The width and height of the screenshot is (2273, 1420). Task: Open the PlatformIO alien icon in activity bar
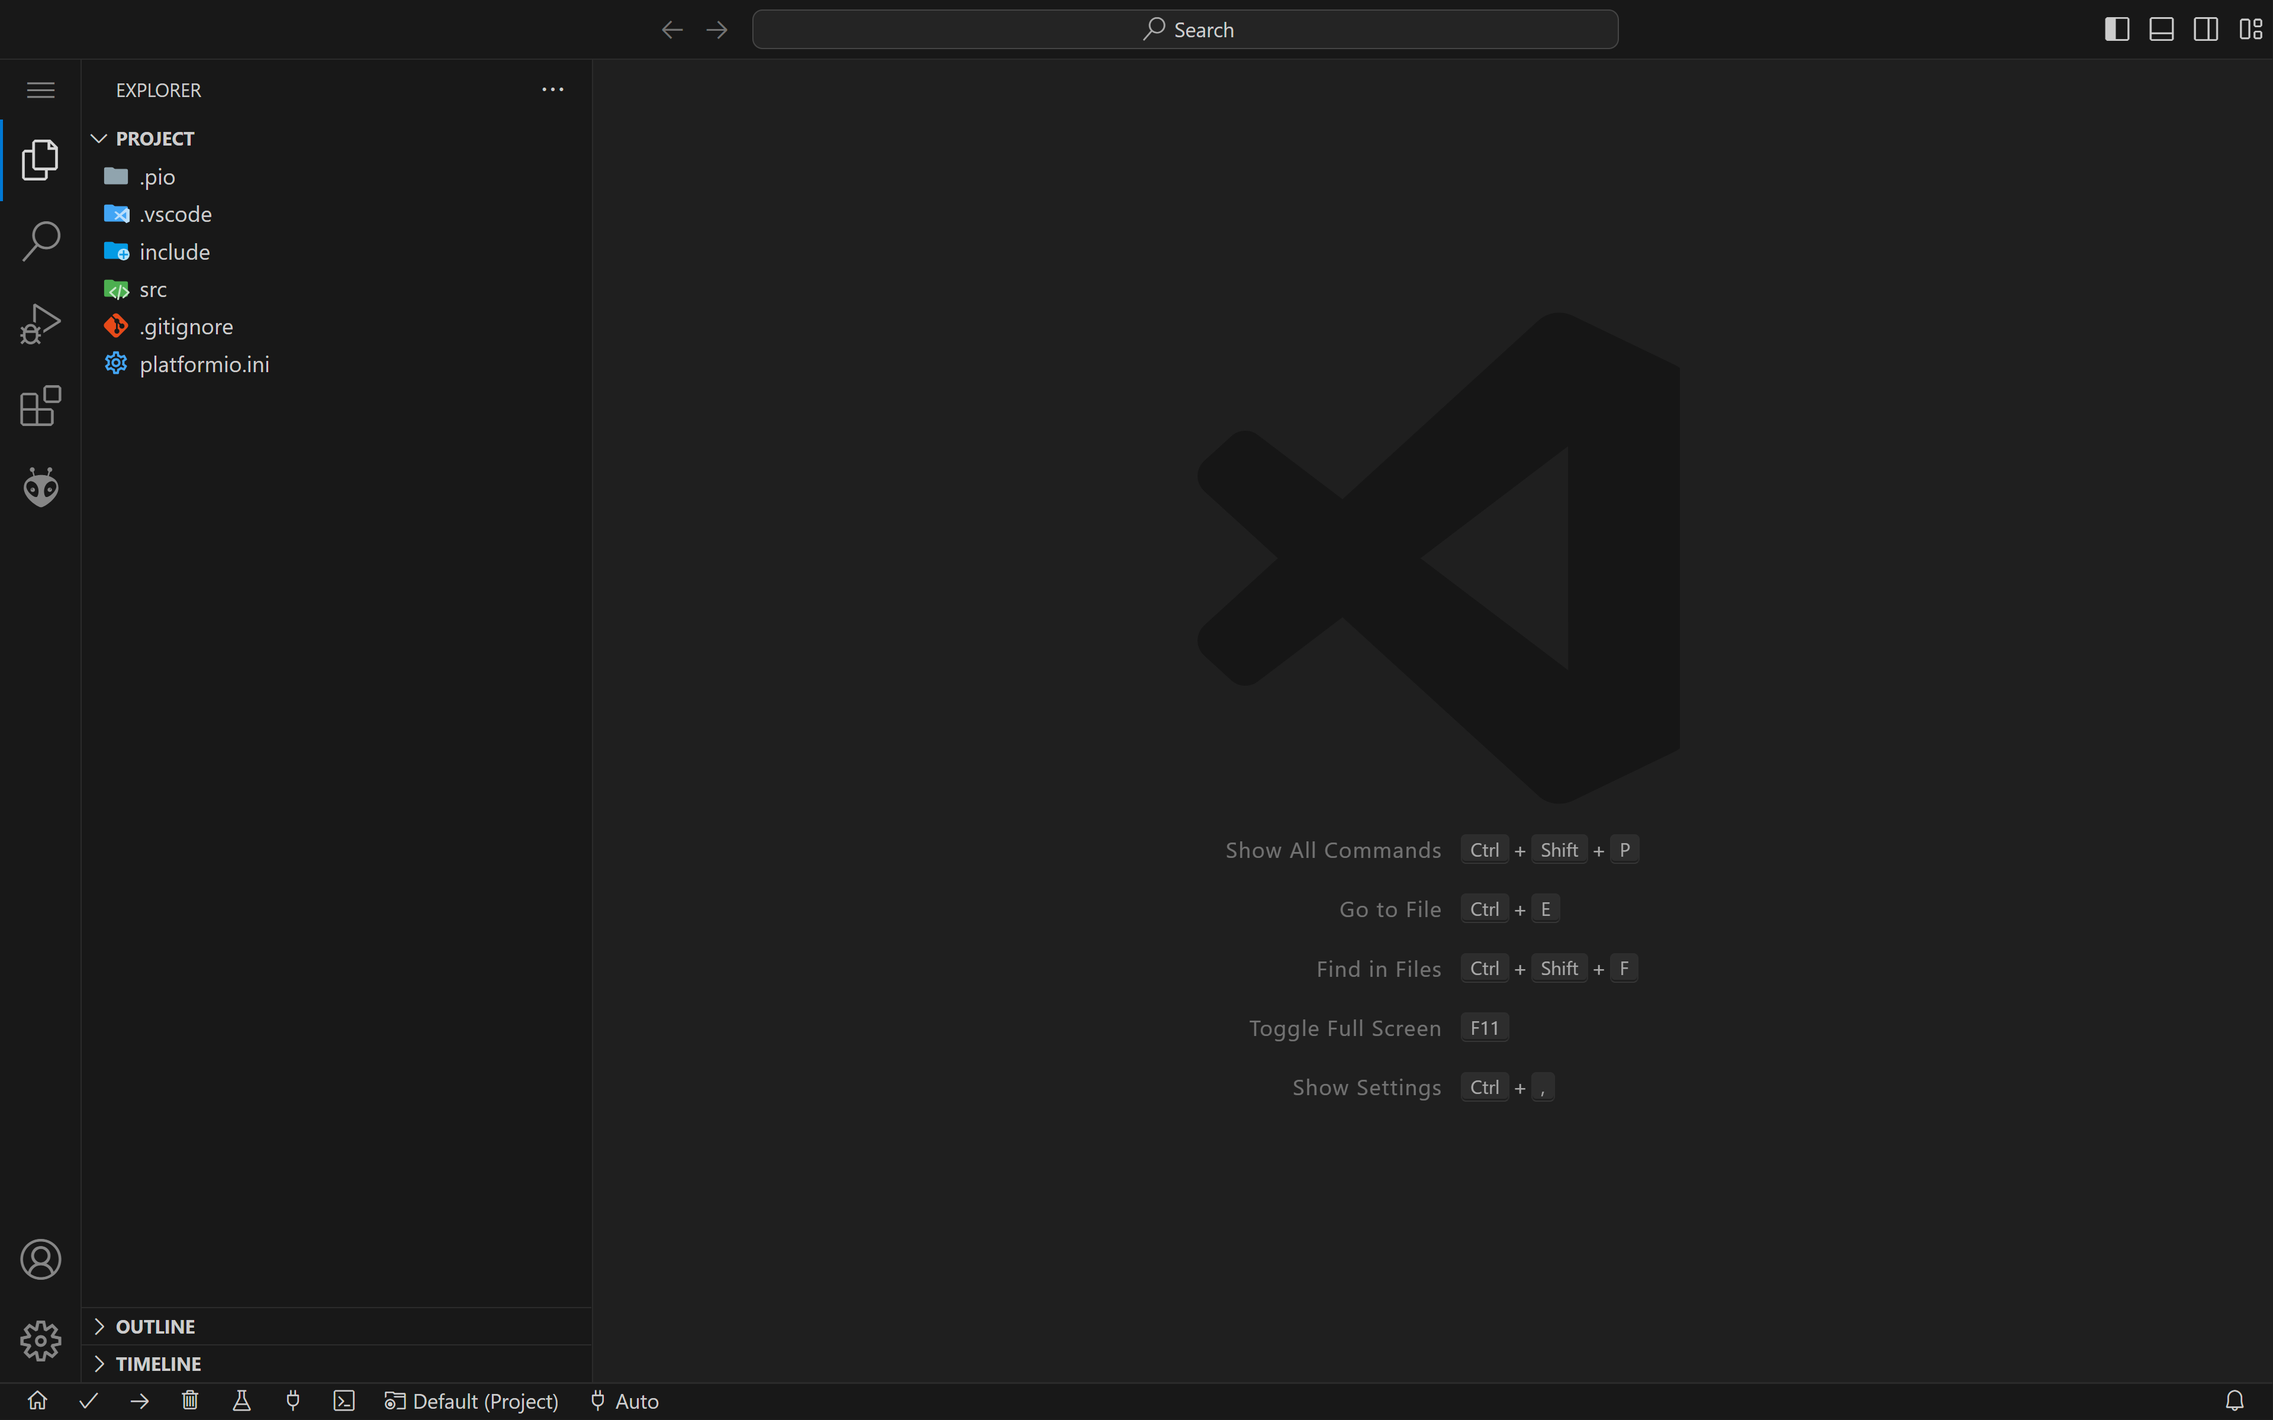tap(40, 488)
